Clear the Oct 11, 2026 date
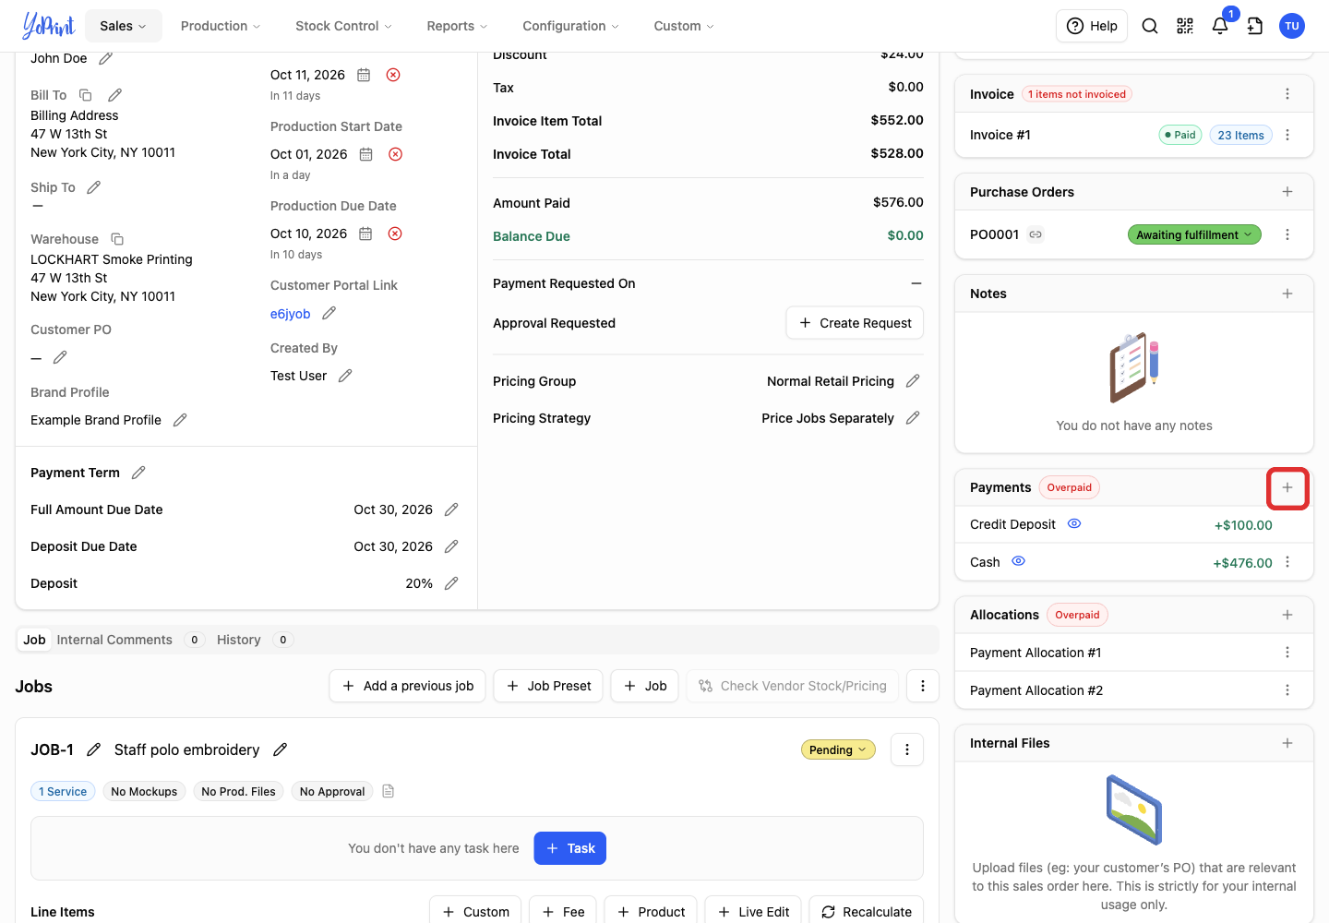 click(393, 75)
